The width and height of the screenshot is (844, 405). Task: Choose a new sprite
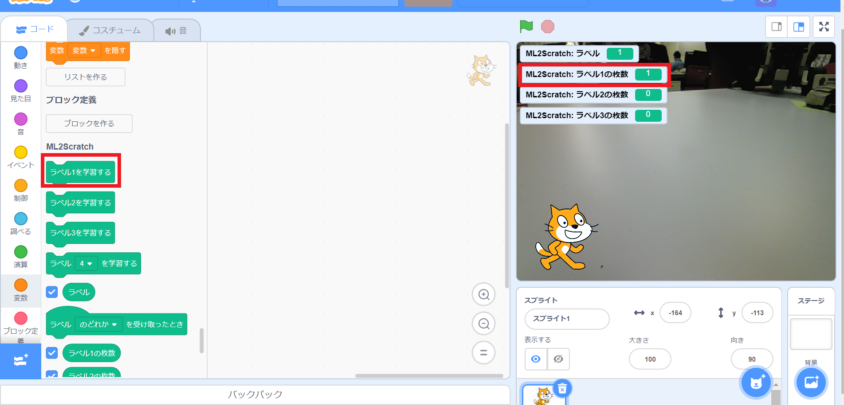(756, 382)
